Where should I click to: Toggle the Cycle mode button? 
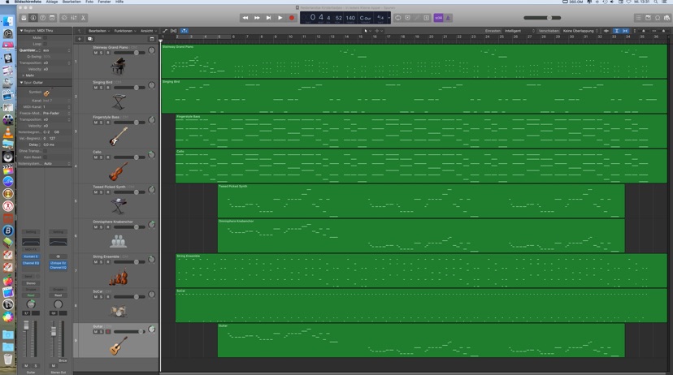point(398,18)
